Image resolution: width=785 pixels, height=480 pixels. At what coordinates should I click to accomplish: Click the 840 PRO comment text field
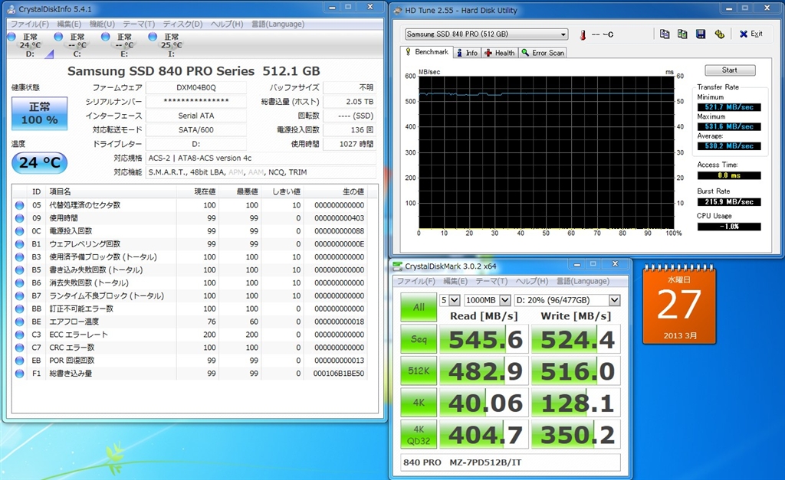[x=510, y=462]
